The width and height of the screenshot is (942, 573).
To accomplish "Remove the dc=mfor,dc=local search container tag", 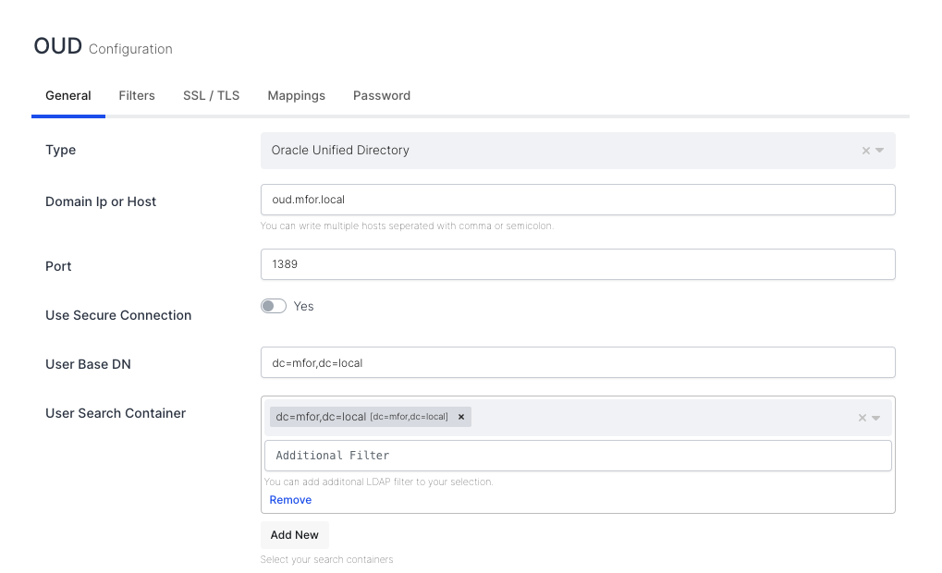I will (x=460, y=416).
